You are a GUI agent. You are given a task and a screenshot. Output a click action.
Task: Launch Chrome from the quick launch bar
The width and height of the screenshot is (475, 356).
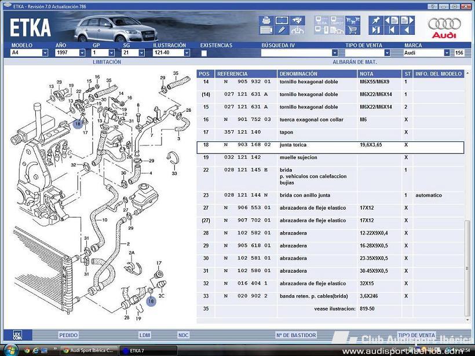point(27,351)
